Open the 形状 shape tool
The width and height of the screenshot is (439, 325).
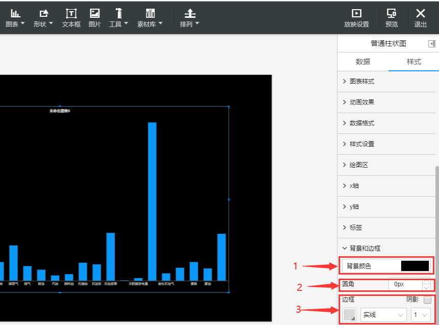click(43, 18)
